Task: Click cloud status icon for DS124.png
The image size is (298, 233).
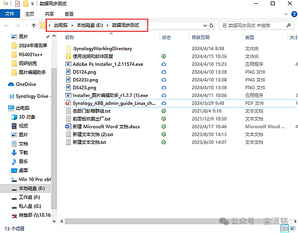Action: pyautogui.click(x=164, y=72)
